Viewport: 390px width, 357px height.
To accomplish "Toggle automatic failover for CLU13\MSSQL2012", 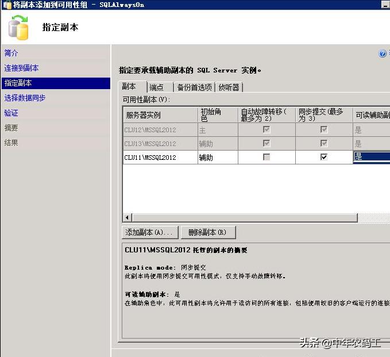I will [267, 143].
